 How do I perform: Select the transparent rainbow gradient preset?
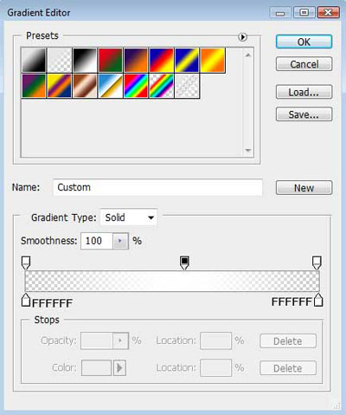click(162, 86)
